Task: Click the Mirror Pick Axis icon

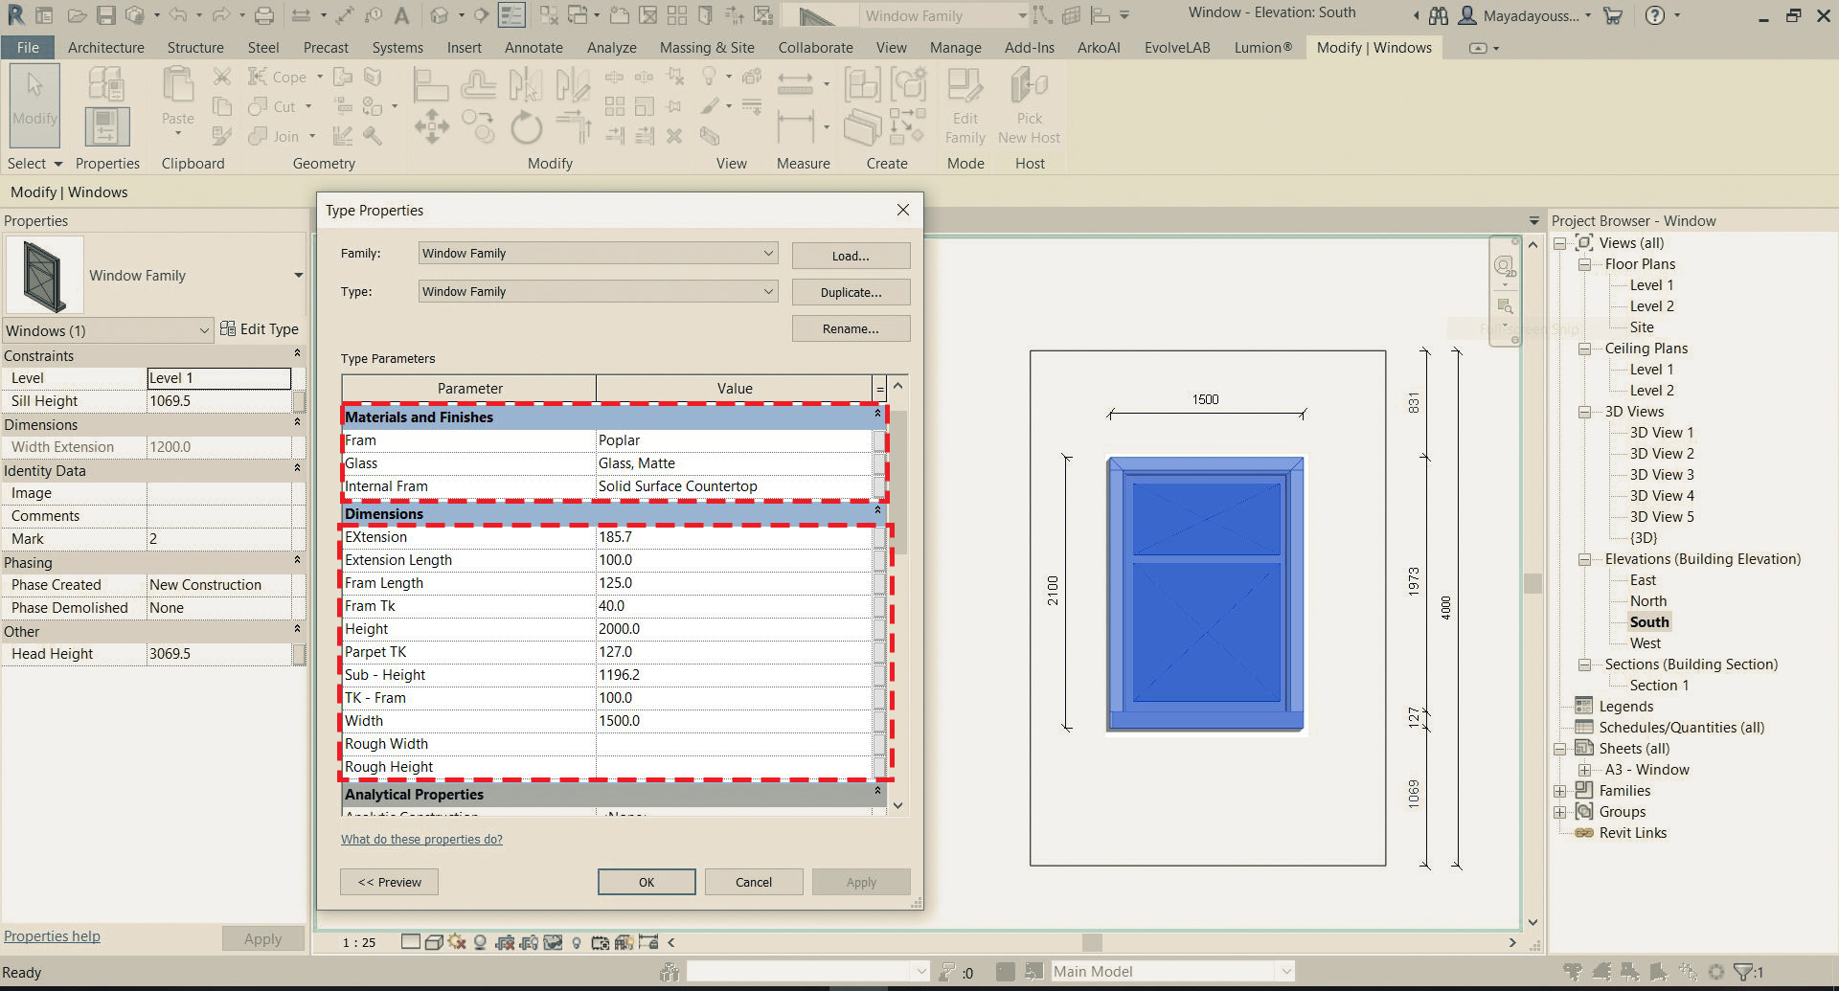Action: (x=525, y=84)
